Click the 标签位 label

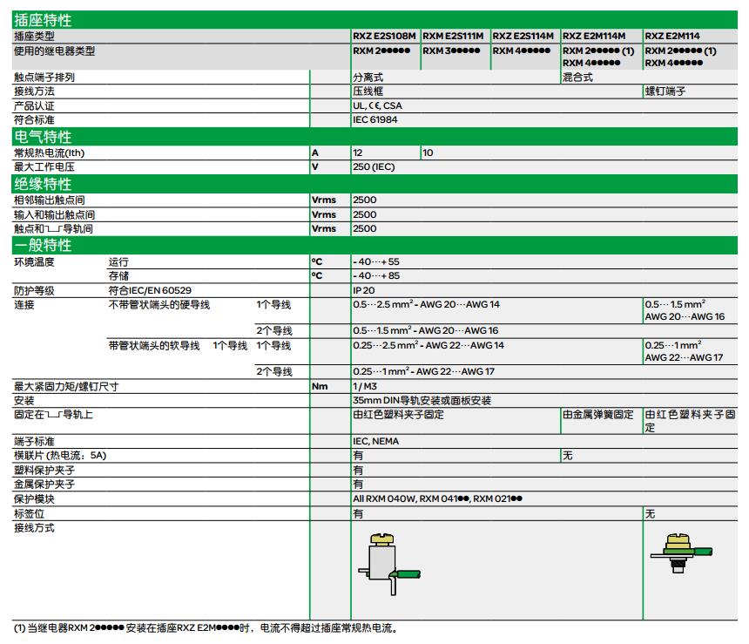point(29,513)
